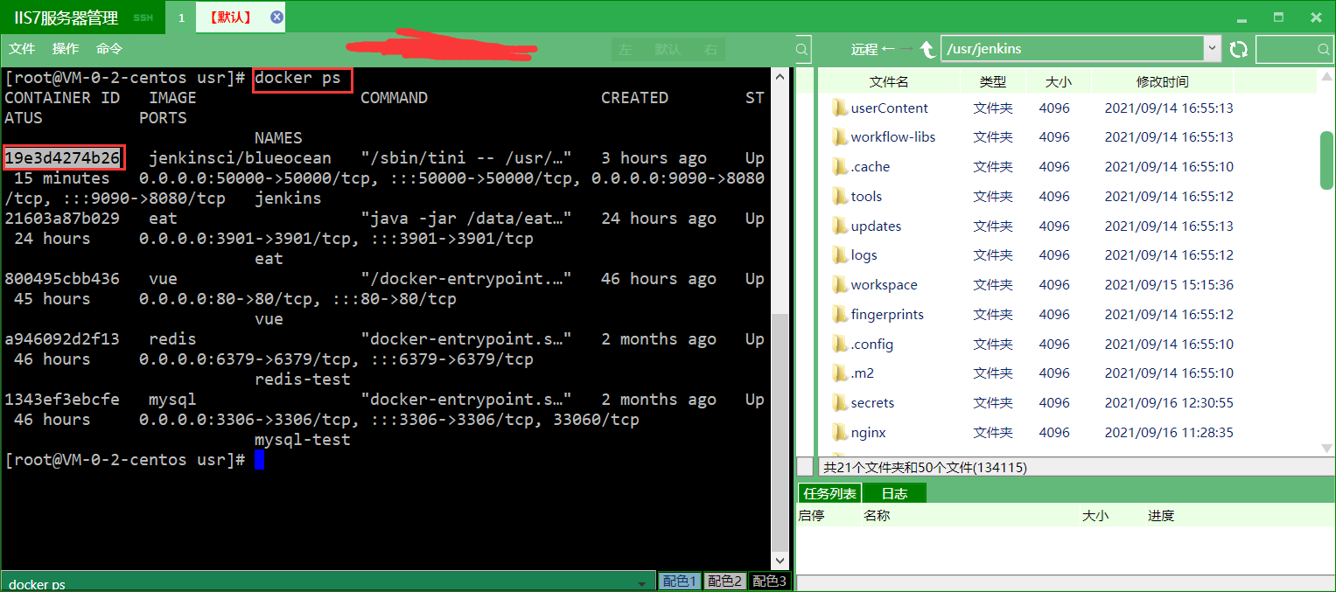
Task: Select the fingerprints folder icon
Action: click(840, 314)
